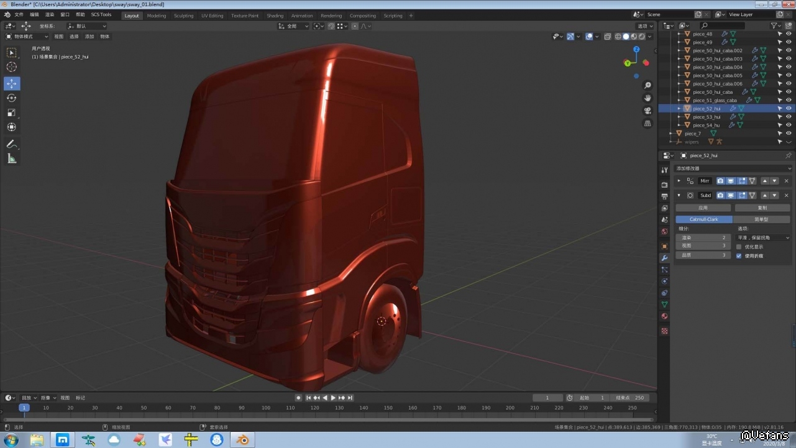Remove the Subd modifier with its X
Viewport: 796px width, 448px height.
point(786,195)
